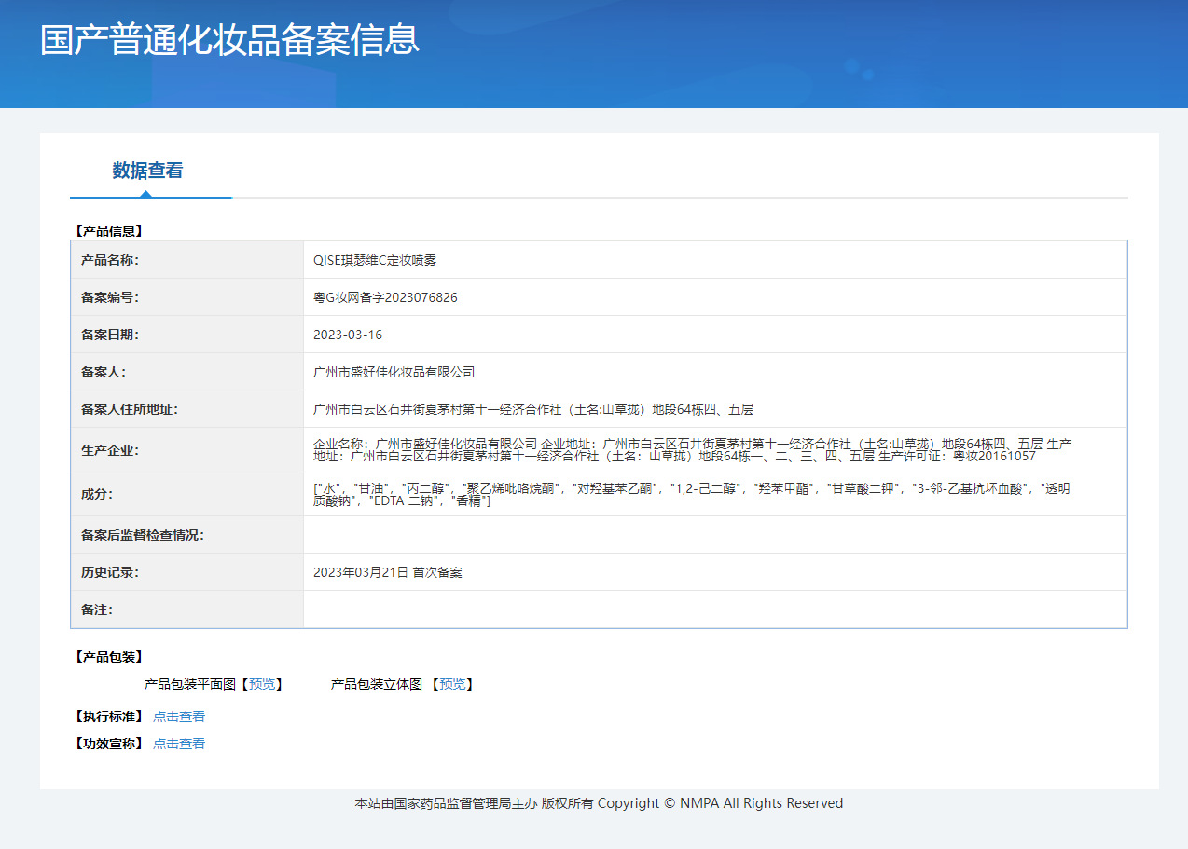Click the 【产品包装】 section heading
The width and height of the screenshot is (1188, 849).
(x=108, y=657)
